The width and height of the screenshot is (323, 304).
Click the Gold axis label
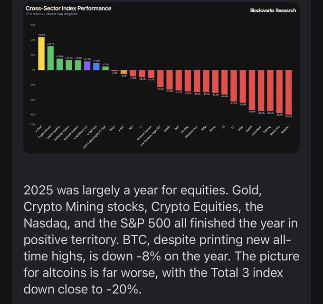39,127
